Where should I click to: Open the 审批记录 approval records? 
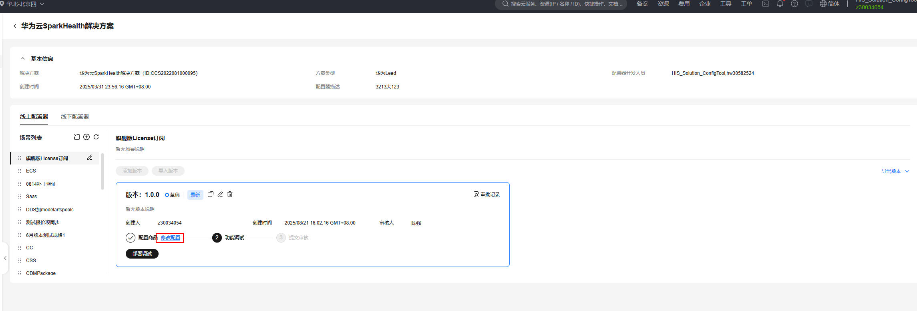pos(487,195)
